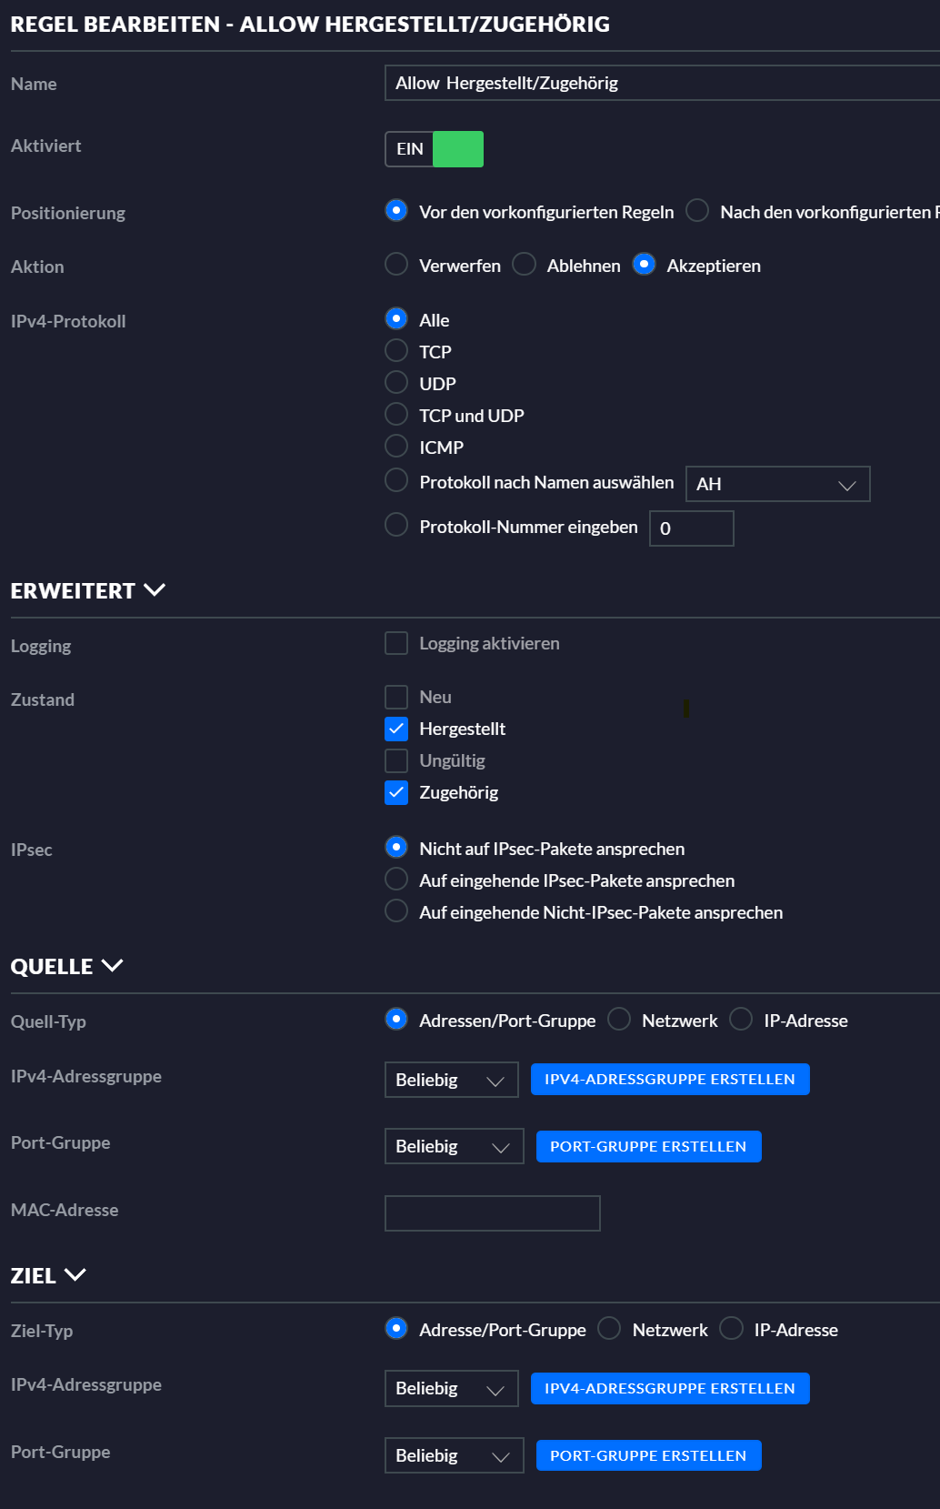Collapse the QUELLE section
The image size is (940, 1509).
[x=66, y=967]
